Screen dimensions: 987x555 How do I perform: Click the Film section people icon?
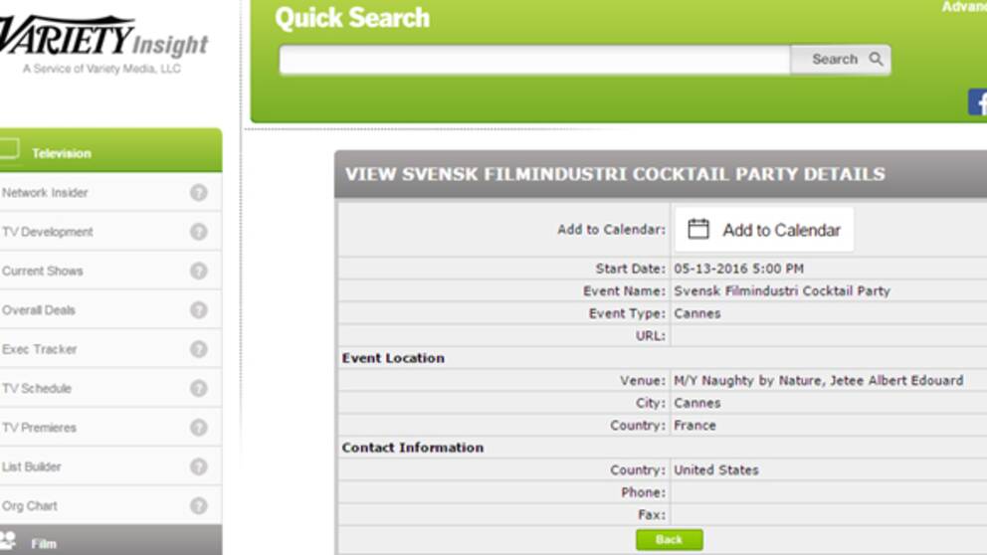[x=8, y=541]
